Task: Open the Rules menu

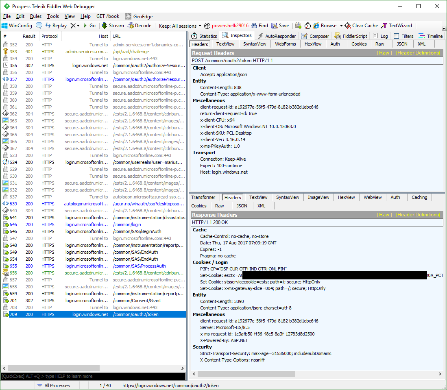Action: (36, 16)
